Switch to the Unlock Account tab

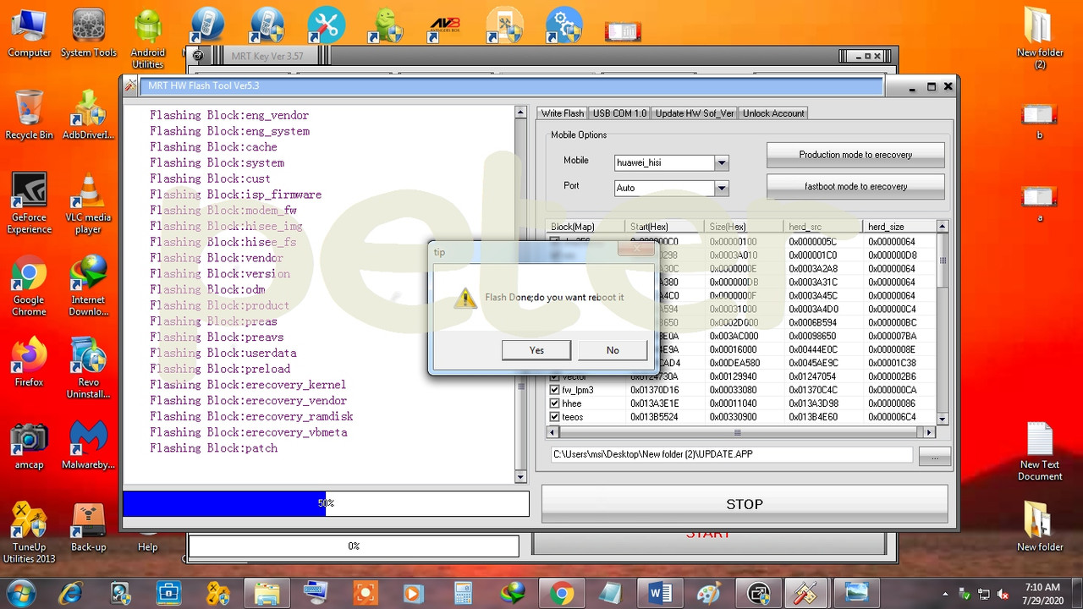pos(773,113)
